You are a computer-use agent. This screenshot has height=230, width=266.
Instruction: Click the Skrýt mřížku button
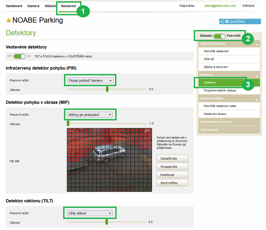[x=172, y=183]
